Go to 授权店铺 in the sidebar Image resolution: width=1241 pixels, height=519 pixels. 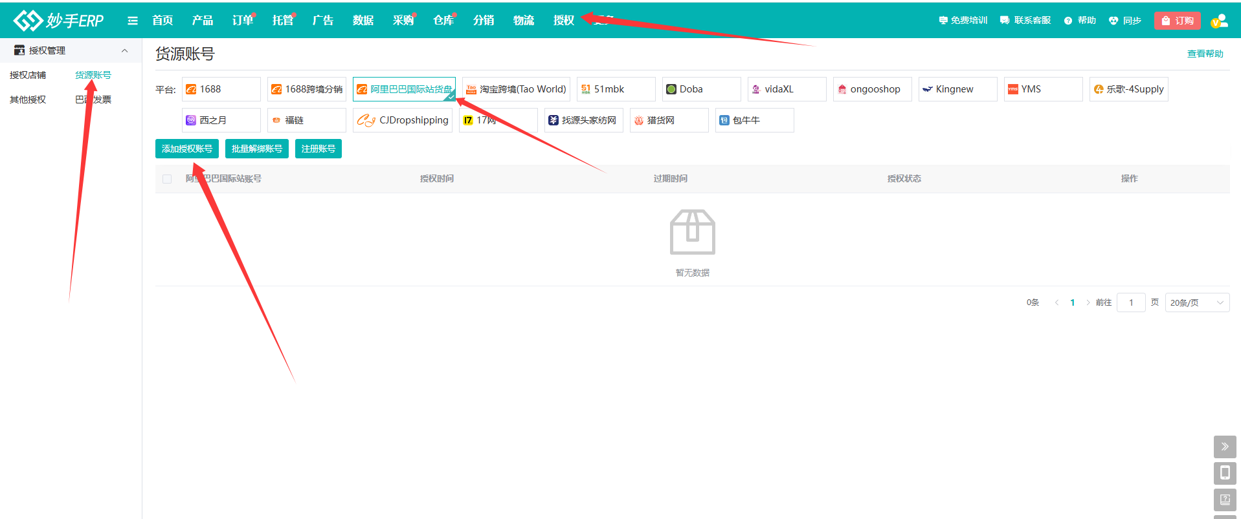tap(28, 75)
